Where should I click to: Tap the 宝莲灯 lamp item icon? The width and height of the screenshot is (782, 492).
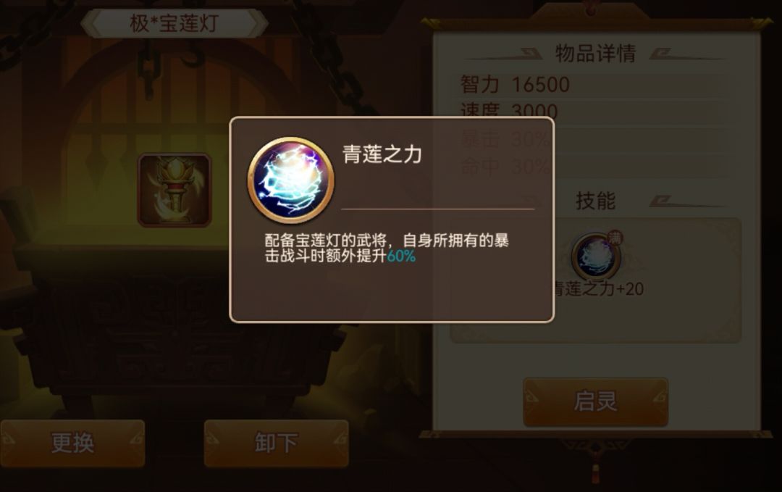175,190
